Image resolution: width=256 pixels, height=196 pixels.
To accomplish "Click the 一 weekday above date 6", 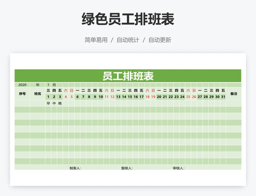I will [77, 90].
